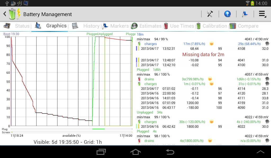271x158 pixels.
Task: Open the overflow menu lines icon
Action: click(x=262, y=14)
